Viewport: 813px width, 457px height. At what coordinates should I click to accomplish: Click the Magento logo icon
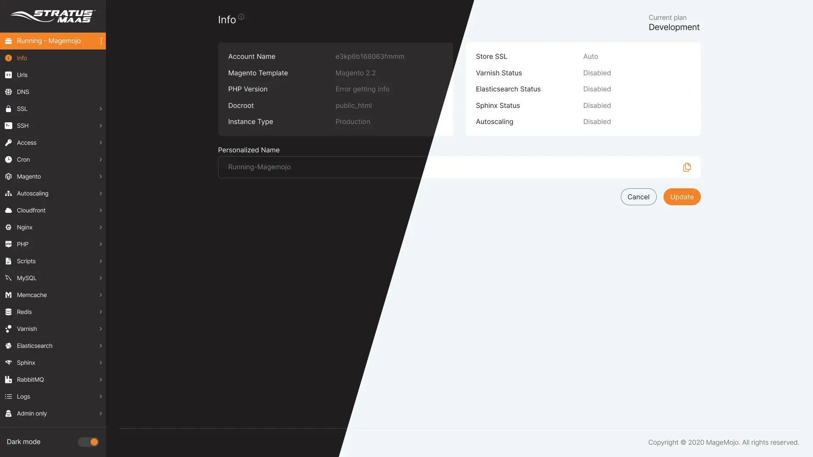tap(8, 176)
